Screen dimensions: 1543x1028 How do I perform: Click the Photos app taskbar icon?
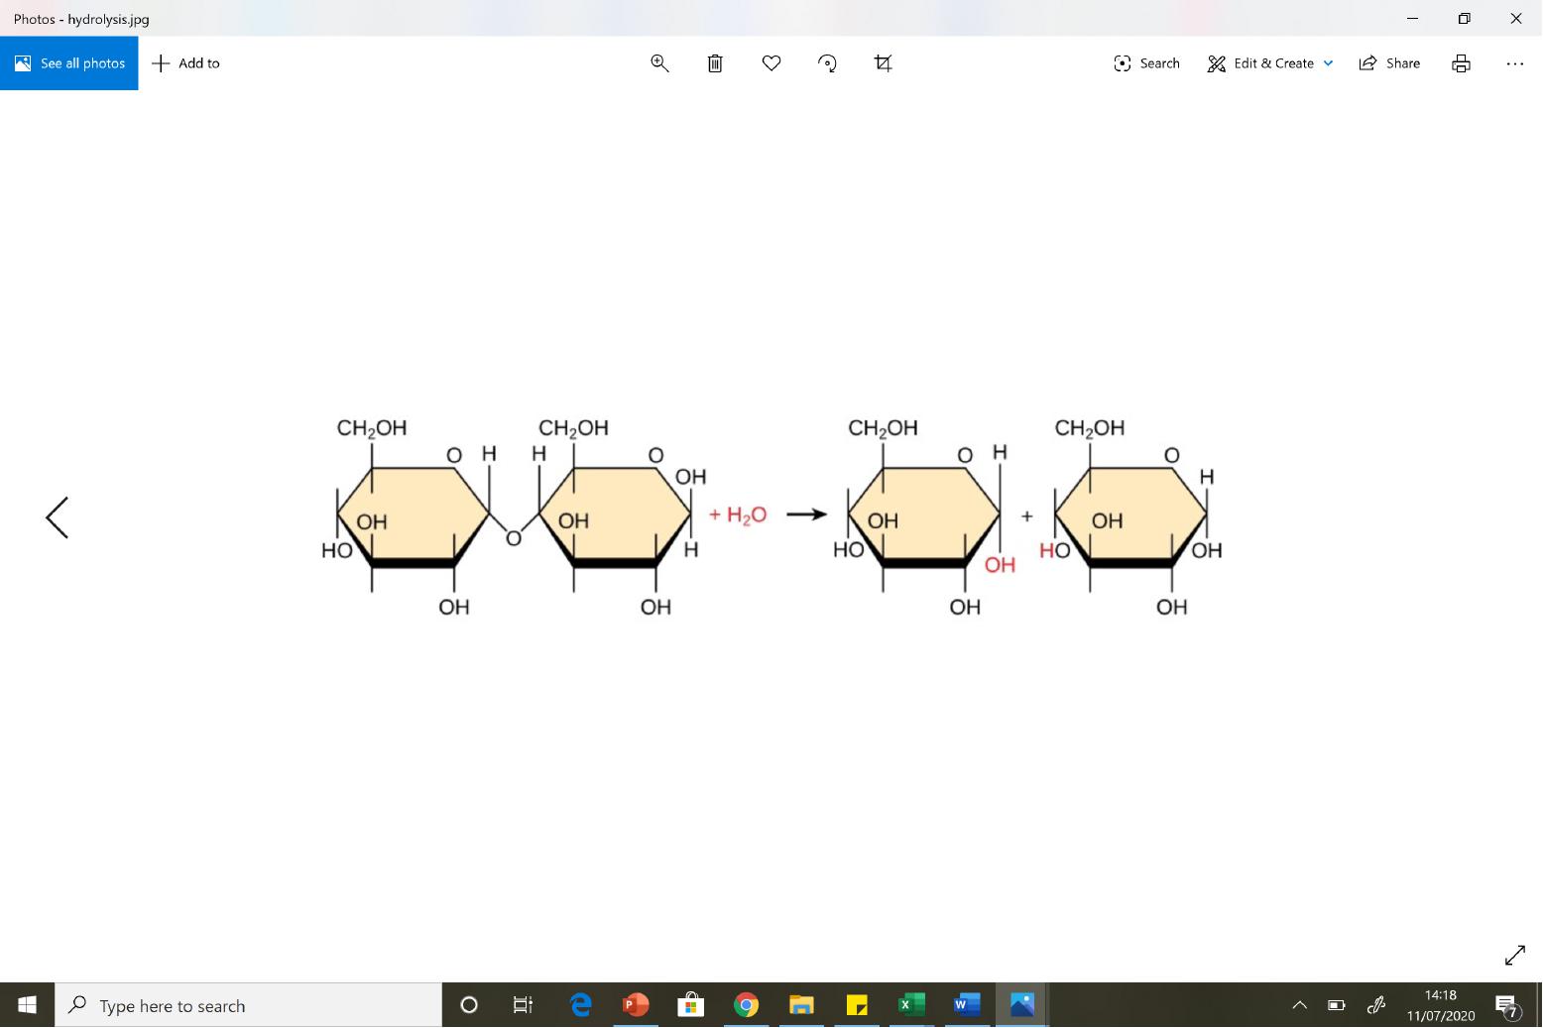point(1021,1005)
